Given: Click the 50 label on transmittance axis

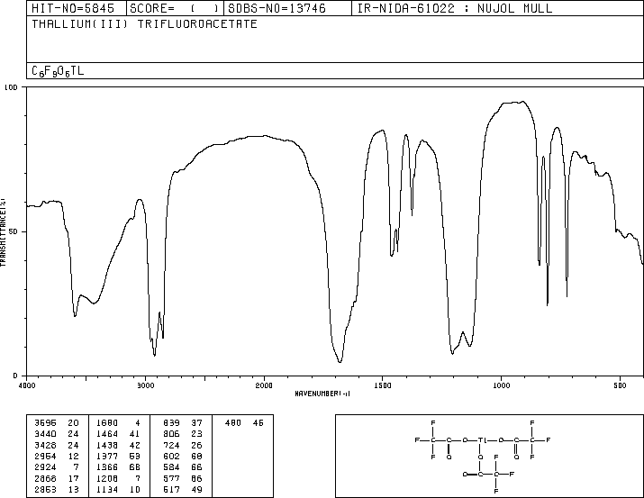Looking at the screenshot, I should pyautogui.click(x=14, y=231).
